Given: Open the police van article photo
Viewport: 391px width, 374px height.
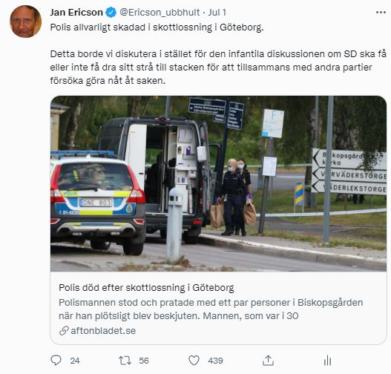Looking at the screenshot, I should (218, 184).
